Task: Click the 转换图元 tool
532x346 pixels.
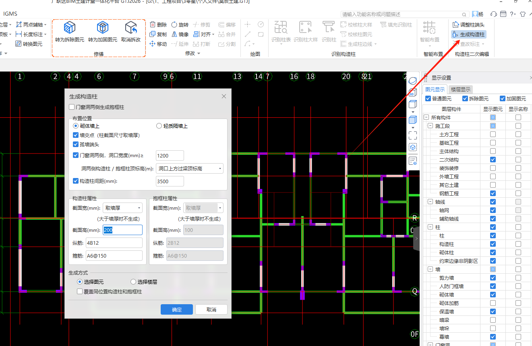Action: click(x=29, y=44)
